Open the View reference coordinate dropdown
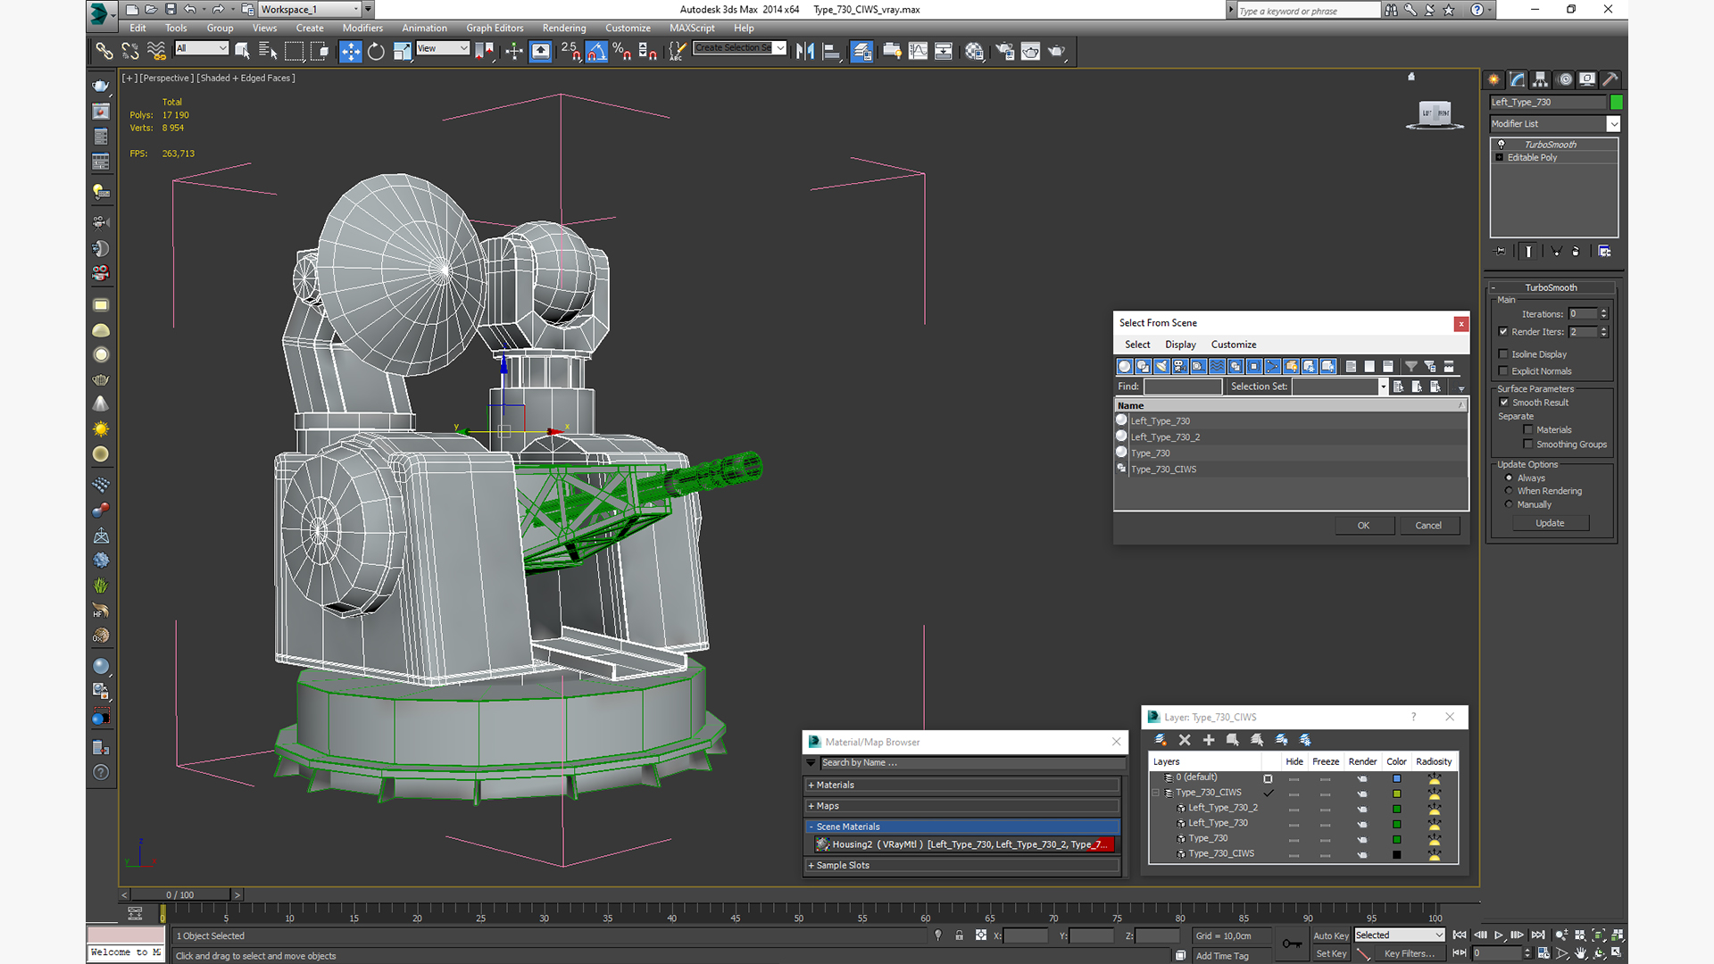This screenshot has width=1714, height=964. [443, 48]
